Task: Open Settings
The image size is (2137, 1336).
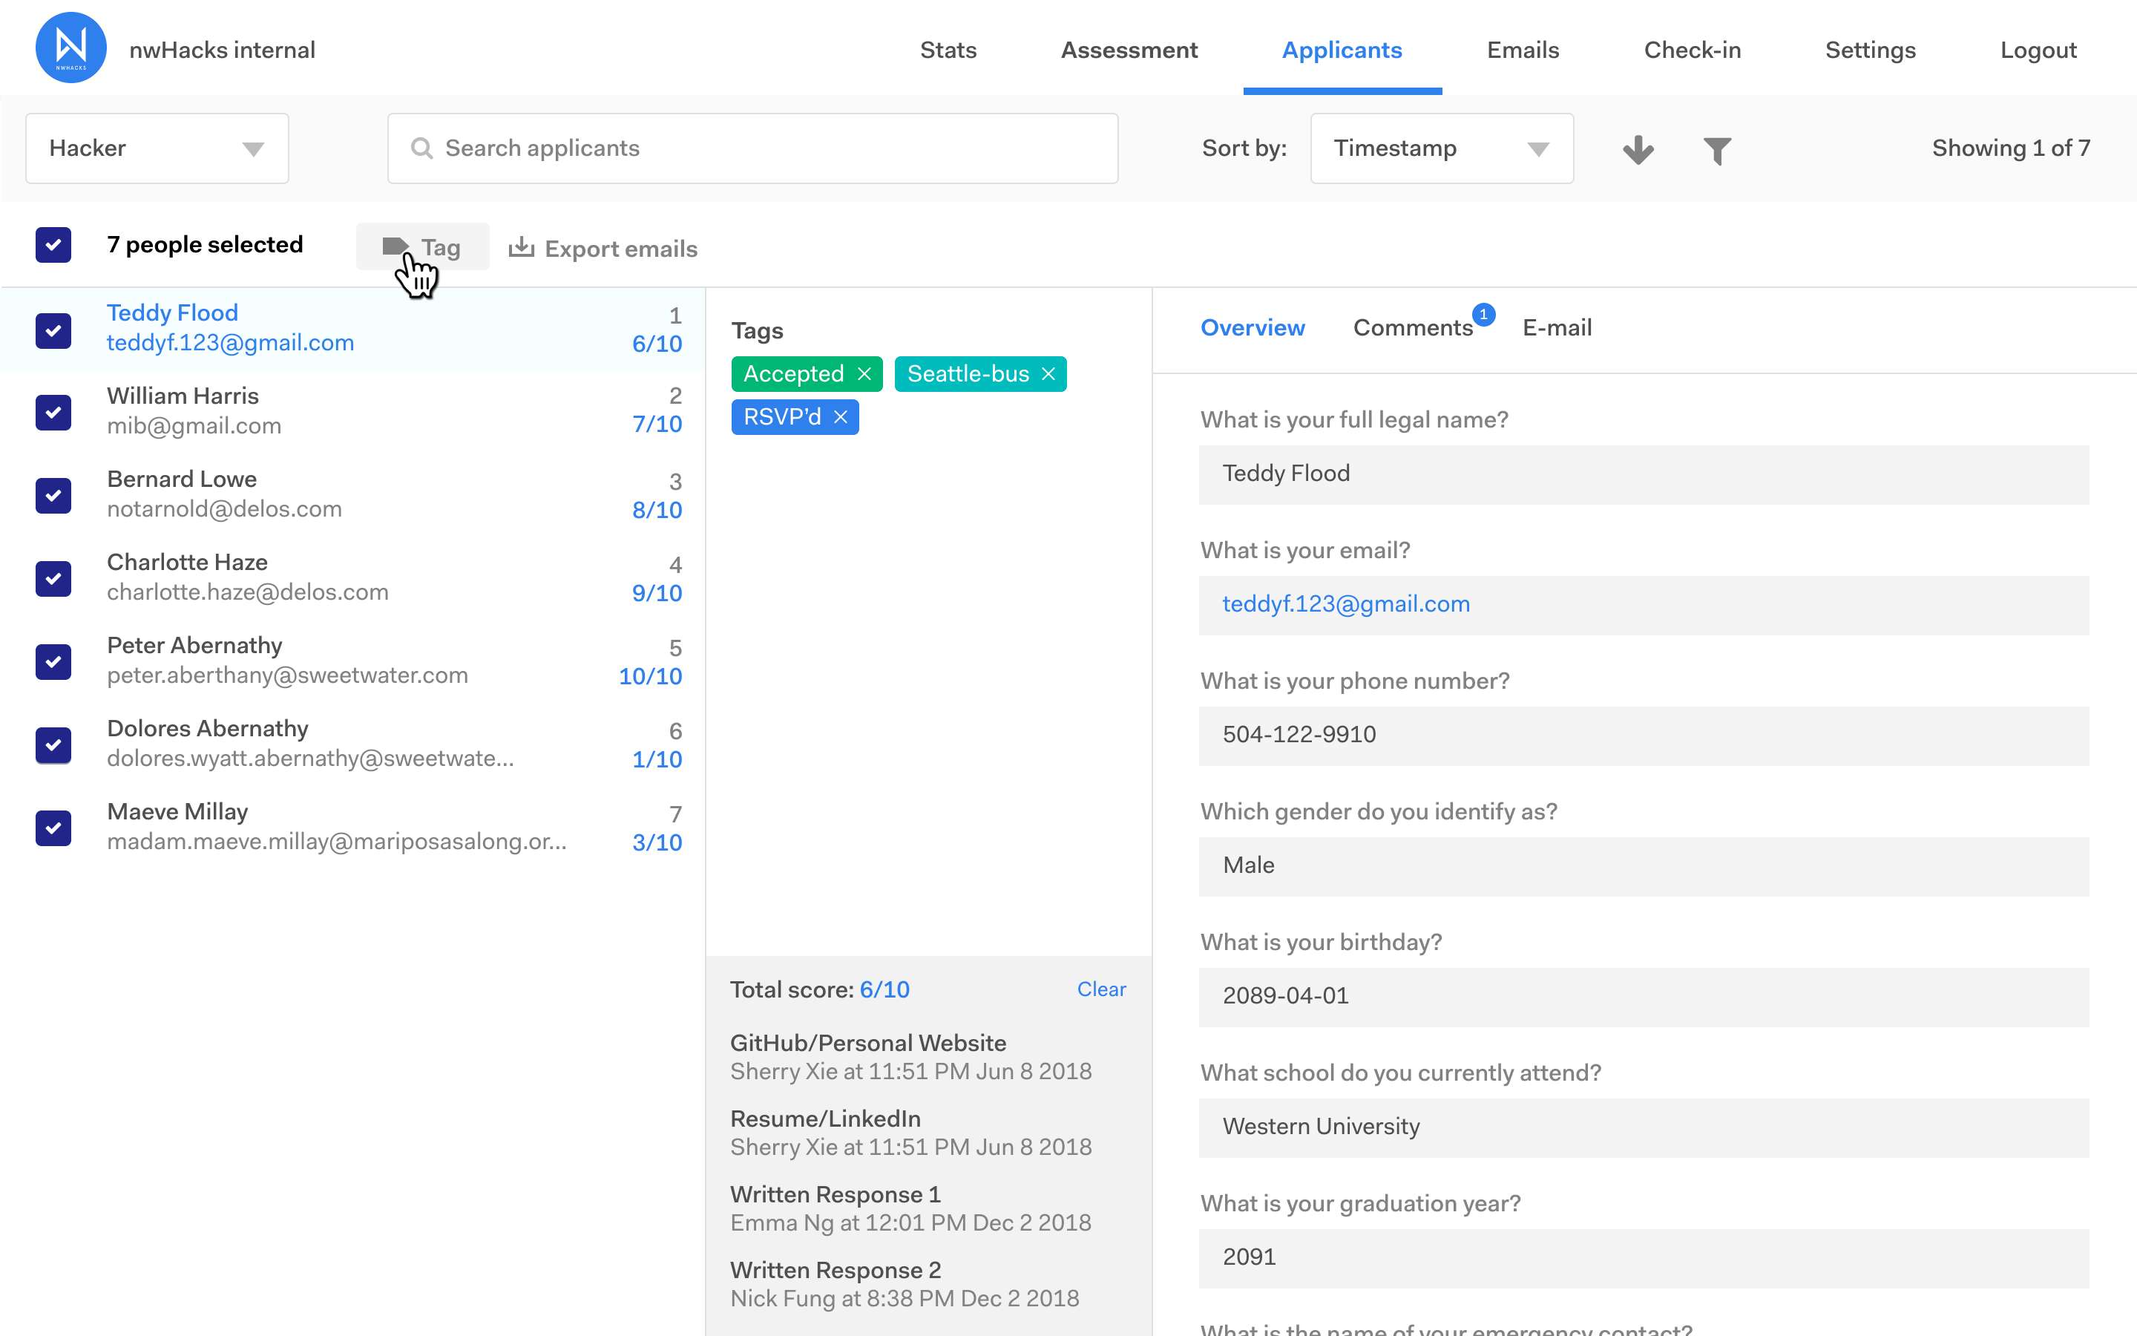Action: click(x=1871, y=50)
